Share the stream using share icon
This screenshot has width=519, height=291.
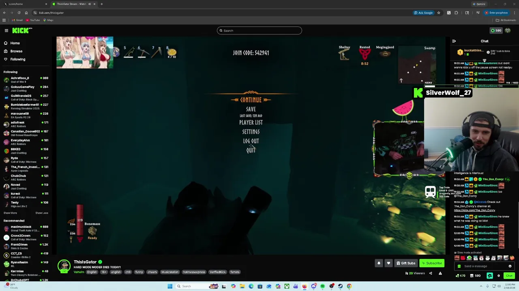pos(431,273)
